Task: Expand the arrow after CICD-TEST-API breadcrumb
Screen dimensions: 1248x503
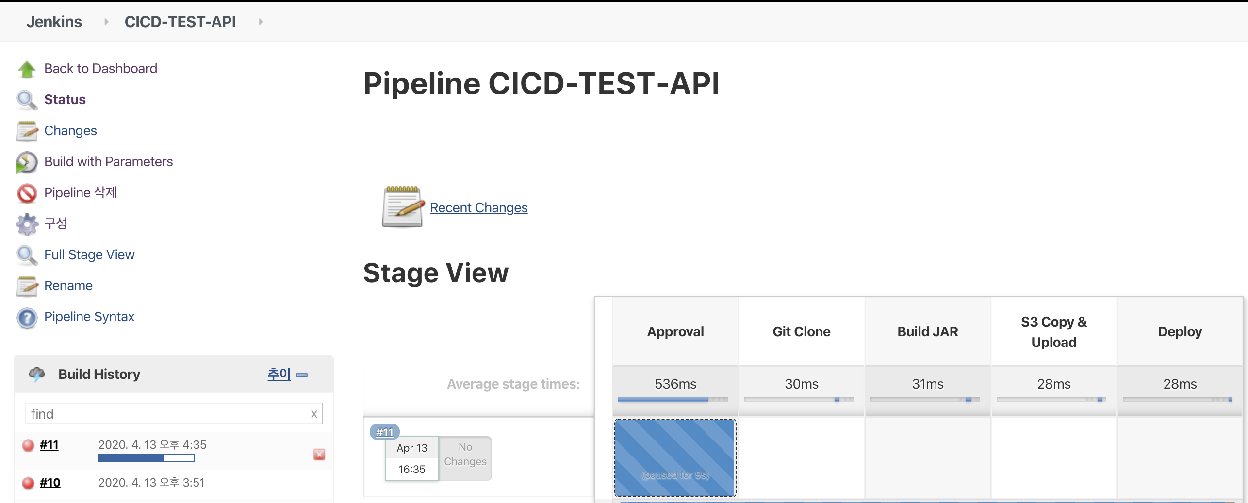Action: point(261,22)
